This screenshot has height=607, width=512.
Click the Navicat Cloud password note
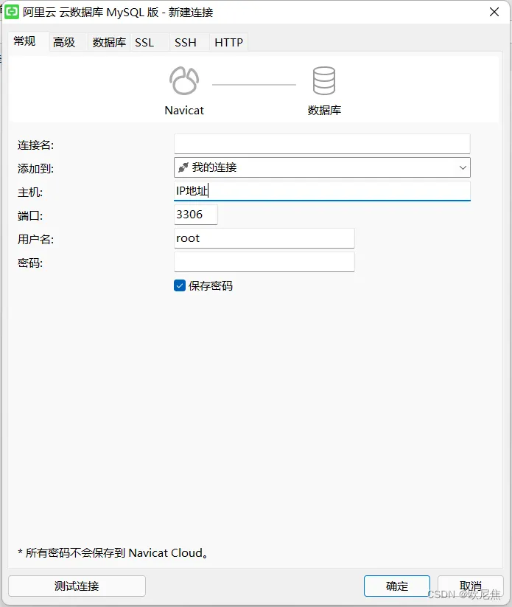click(113, 553)
